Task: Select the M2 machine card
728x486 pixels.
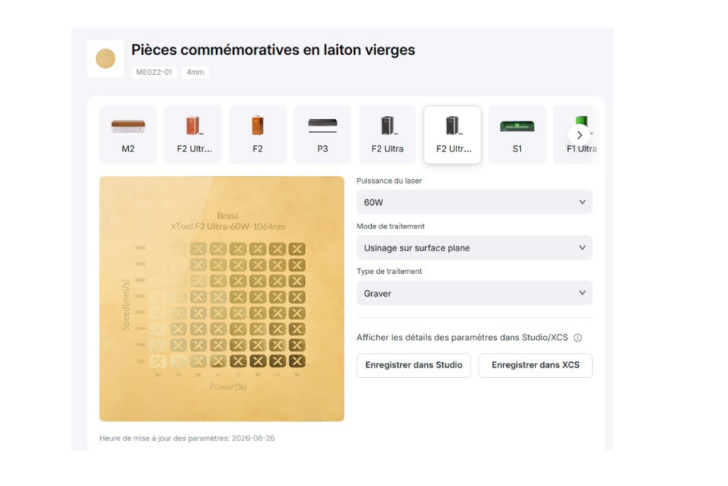Action: [x=128, y=134]
